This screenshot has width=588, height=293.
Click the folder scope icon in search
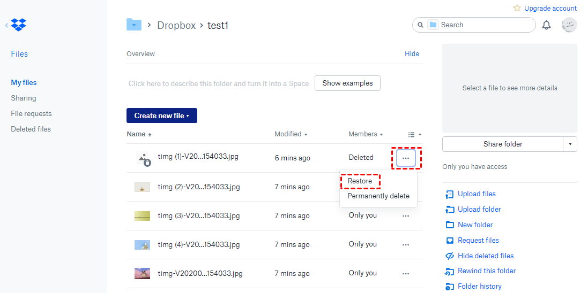point(433,25)
